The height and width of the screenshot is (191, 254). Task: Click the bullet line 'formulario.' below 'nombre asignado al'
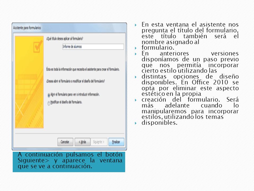[x=158, y=47]
